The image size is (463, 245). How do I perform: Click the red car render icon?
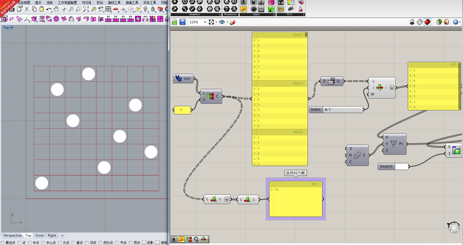point(116,9)
